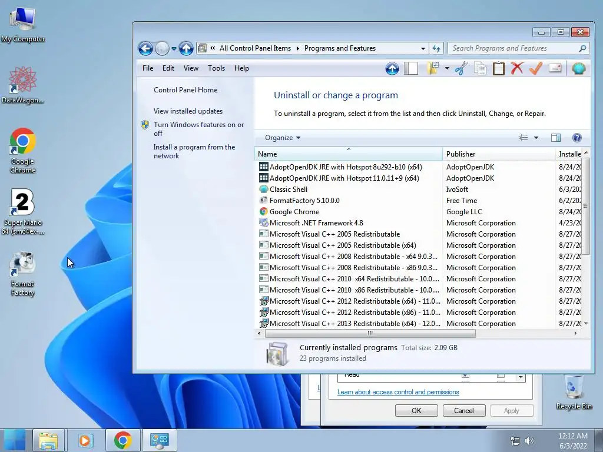
Task: Open the recent pages dropdown arrow
Action: 174,49
